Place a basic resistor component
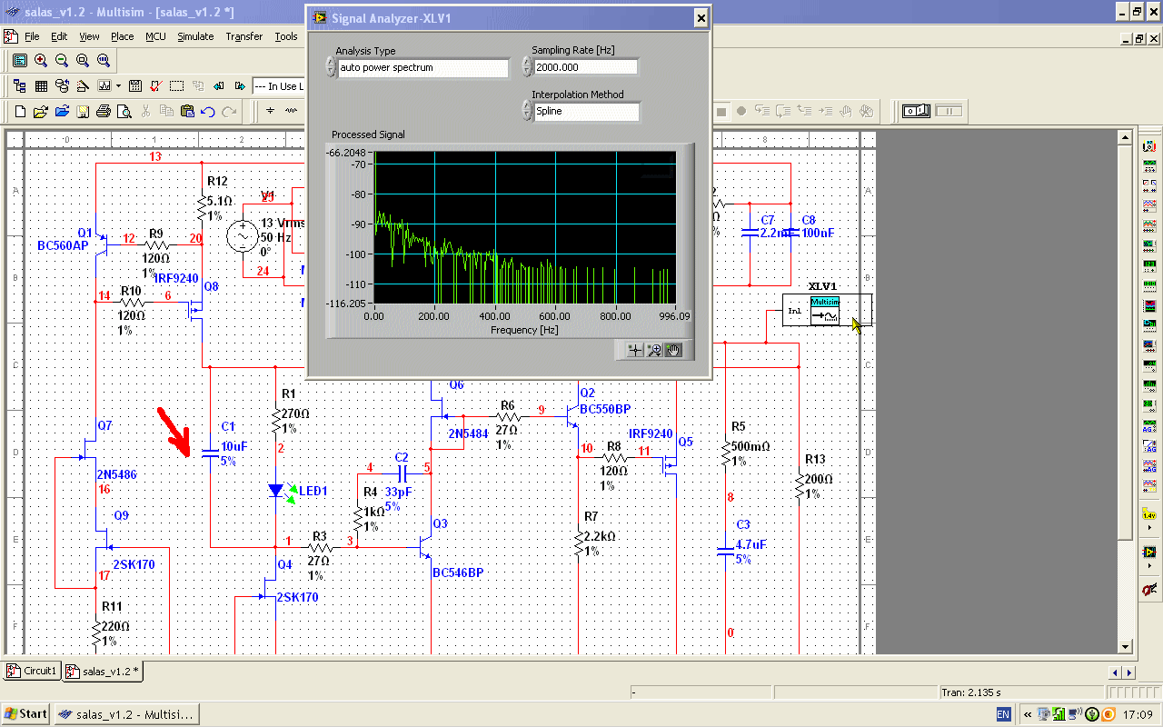The width and height of the screenshot is (1163, 727). [291, 112]
